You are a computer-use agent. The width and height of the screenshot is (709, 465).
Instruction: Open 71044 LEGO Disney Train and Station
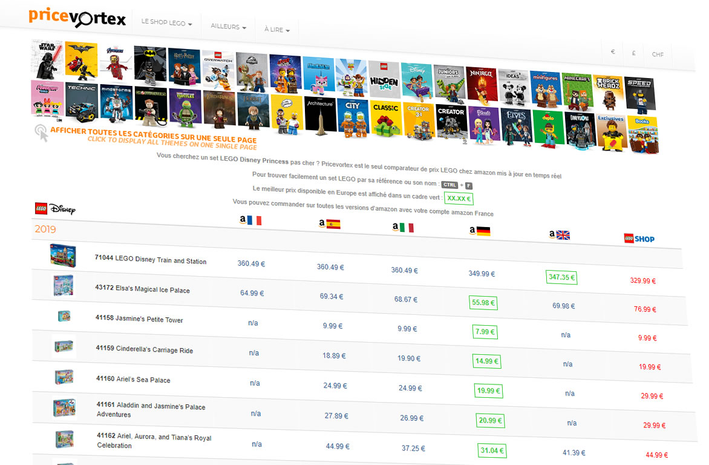click(151, 260)
